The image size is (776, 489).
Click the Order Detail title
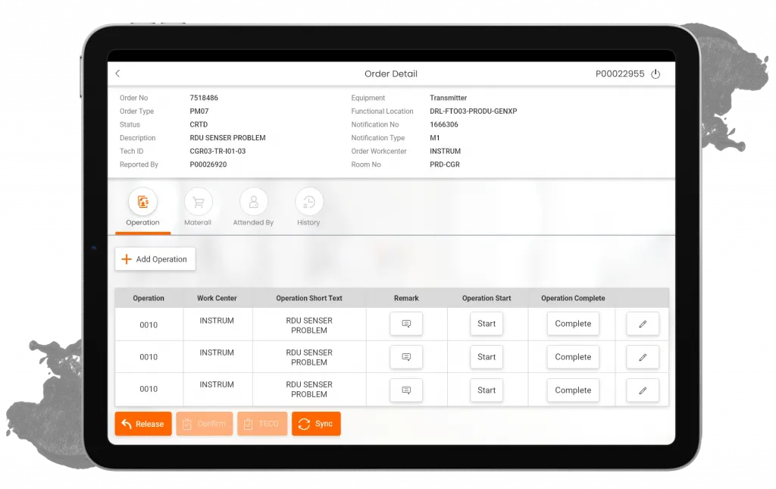[391, 74]
